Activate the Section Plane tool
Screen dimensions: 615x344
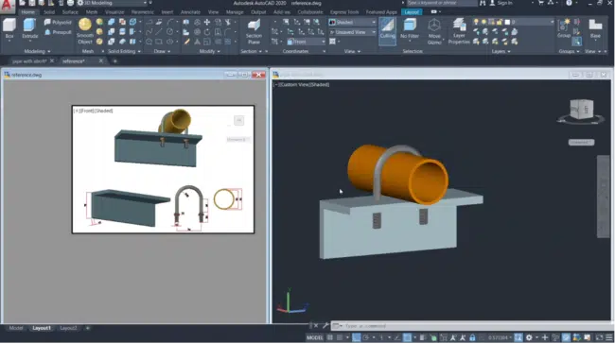pos(254,31)
